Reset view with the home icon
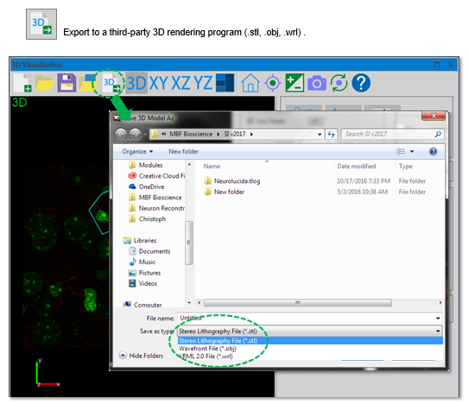Screen dimensions: 469x404 tap(250, 83)
